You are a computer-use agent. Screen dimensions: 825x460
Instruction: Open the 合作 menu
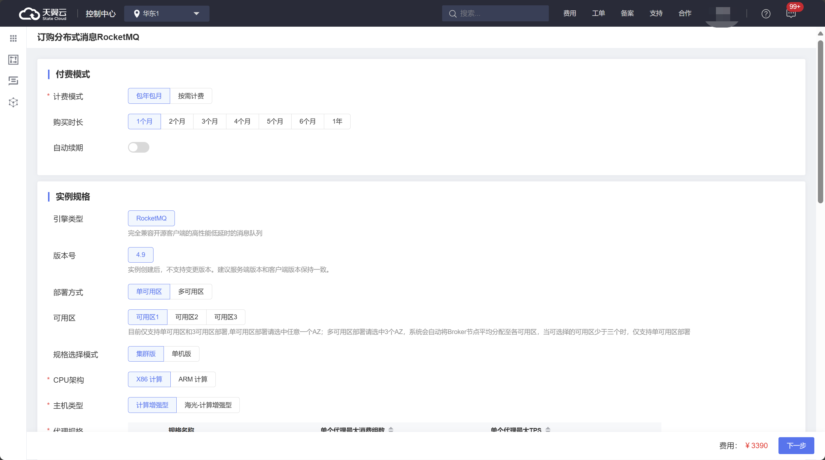click(685, 13)
